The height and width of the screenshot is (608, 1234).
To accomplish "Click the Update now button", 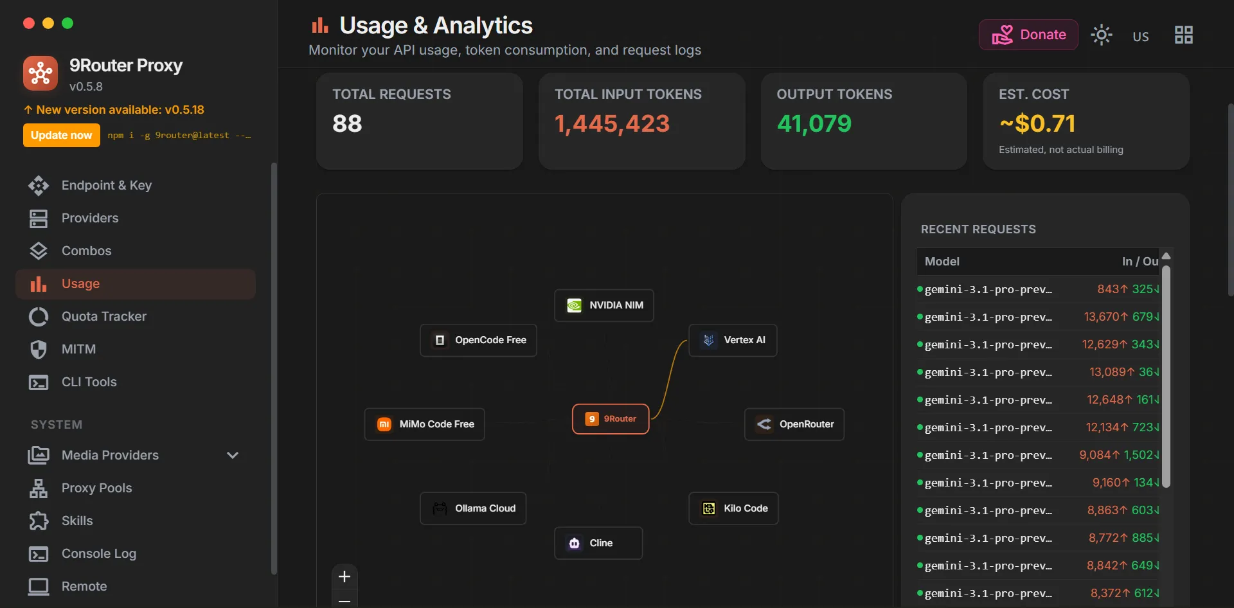I will tap(62, 136).
